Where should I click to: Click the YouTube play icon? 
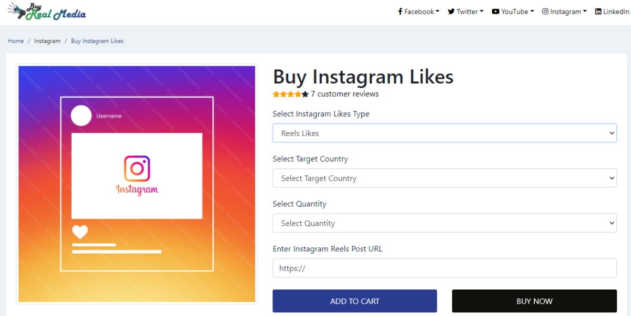click(x=495, y=12)
